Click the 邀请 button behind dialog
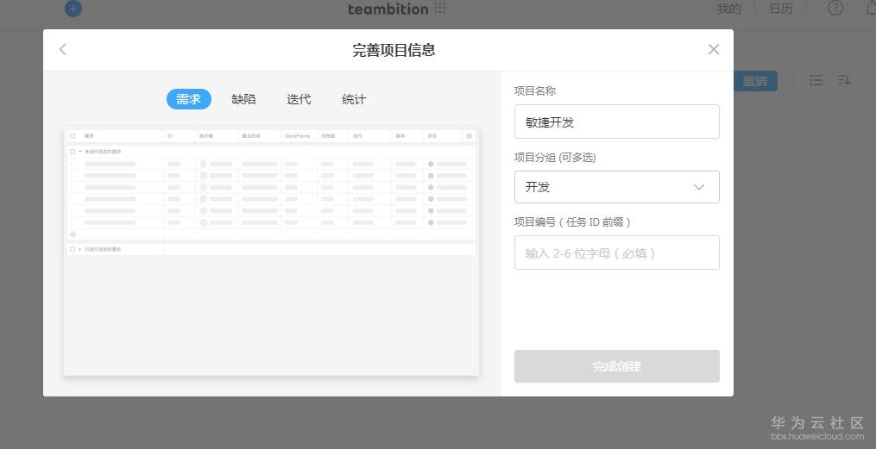876x449 pixels. pos(755,81)
